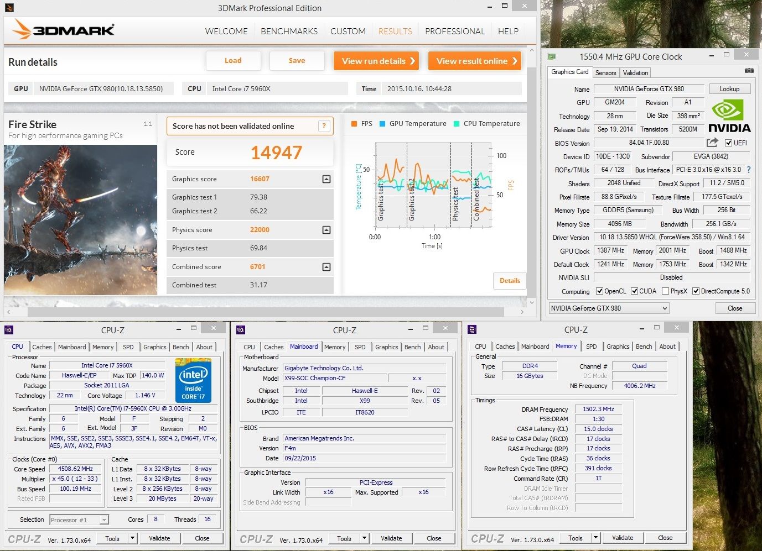The image size is (762, 551).
Task: Toggle the PhysX checkbox
Action: (x=665, y=291)
